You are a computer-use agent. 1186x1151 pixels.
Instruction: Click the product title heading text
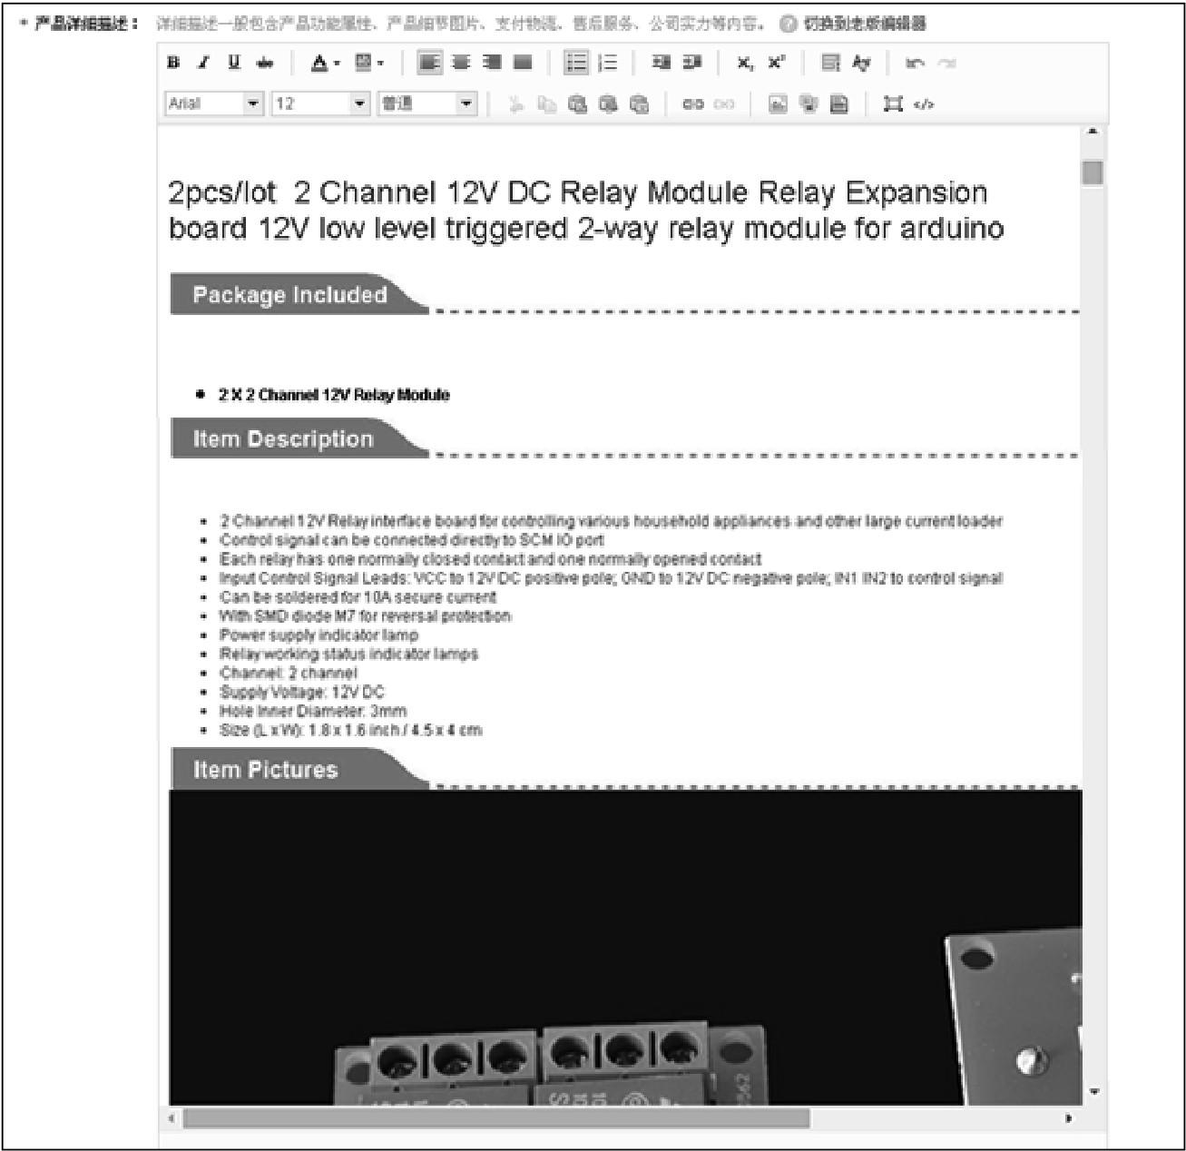coord(586,210)
